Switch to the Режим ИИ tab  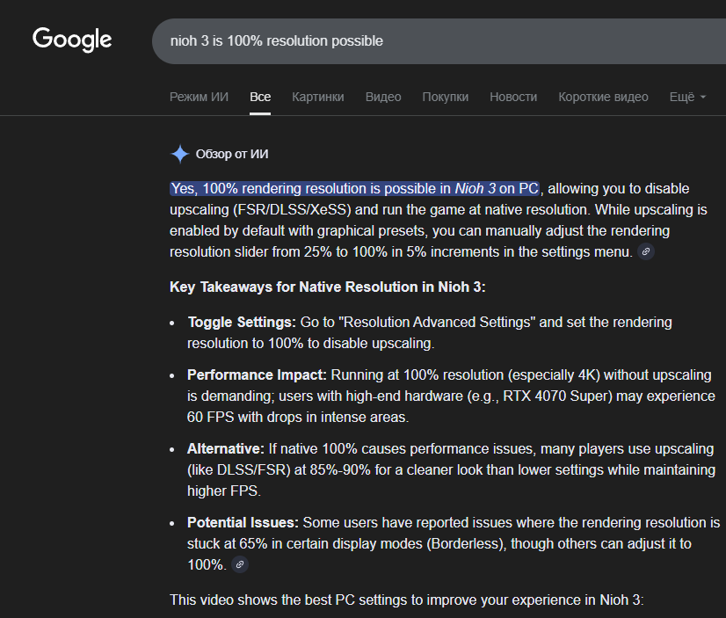[199, 97]
